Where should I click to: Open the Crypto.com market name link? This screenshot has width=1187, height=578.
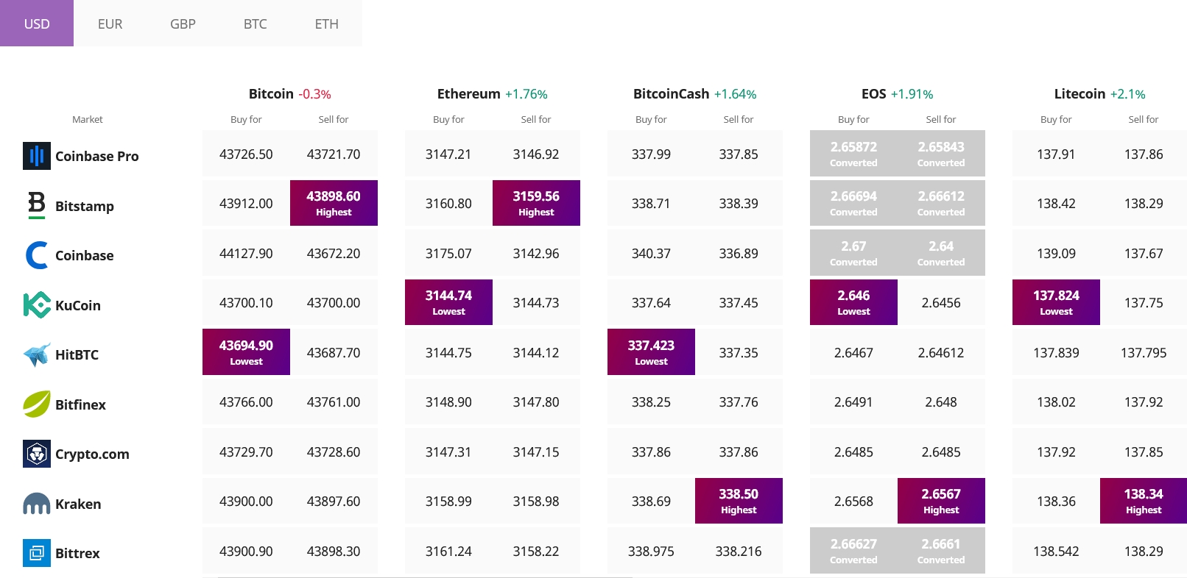(92, 454)
